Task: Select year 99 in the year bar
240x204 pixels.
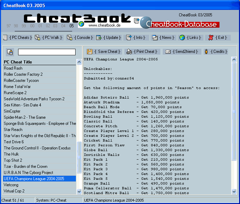Action: click(24, 26)
